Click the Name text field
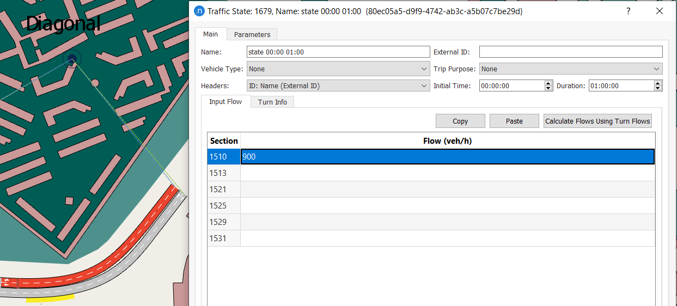 point(338,52)
